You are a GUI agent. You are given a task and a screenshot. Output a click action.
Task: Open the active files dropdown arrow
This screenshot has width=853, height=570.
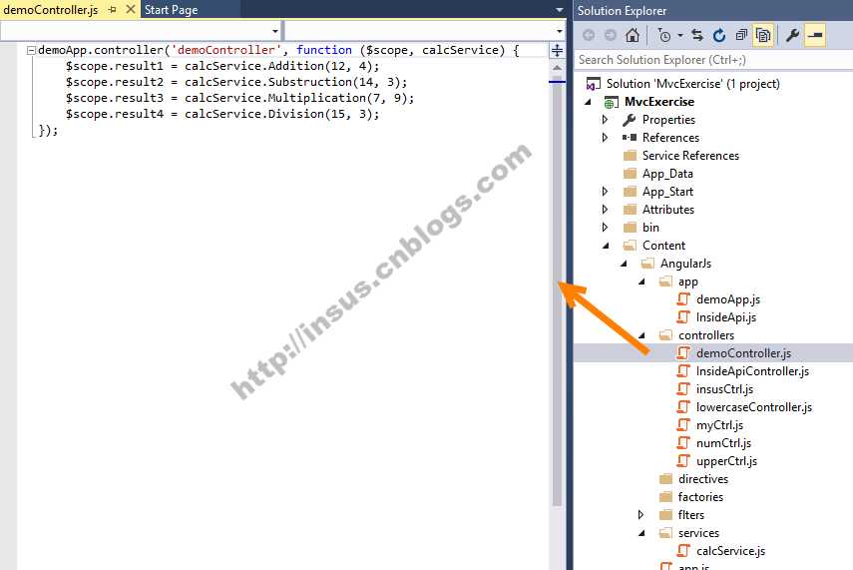(x=560, y=10)
